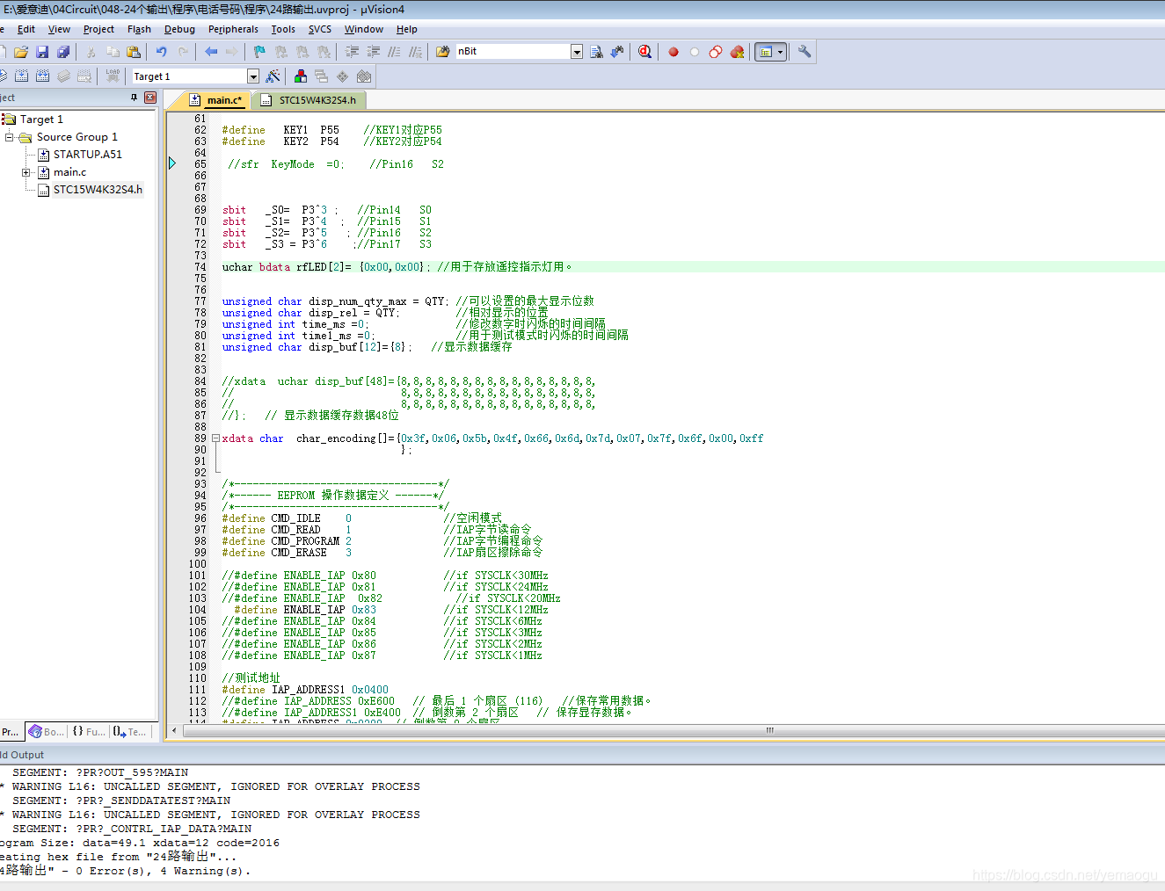
Task: Collapse code fold at line 89
Action: pyautogui.click(x=216, y=438)
